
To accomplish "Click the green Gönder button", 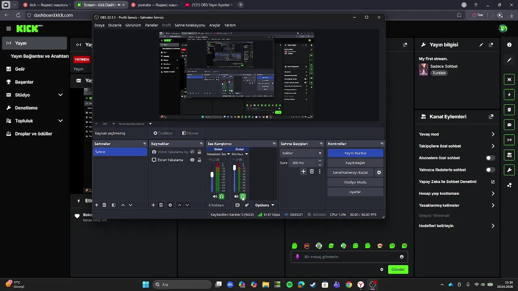I will pyautogui.click(x=398, y=270).
